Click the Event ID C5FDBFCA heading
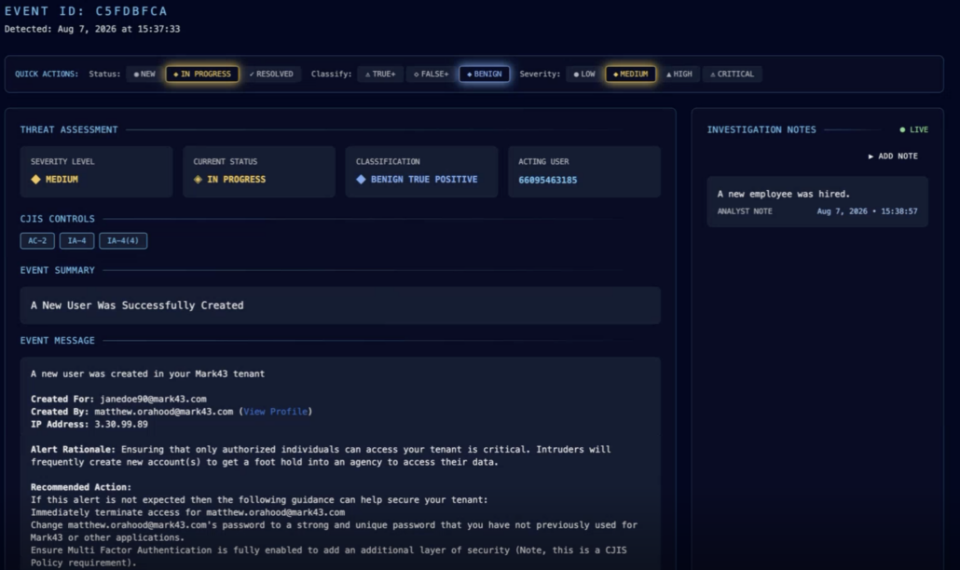The image size is (960, 570). coord(85,11)
